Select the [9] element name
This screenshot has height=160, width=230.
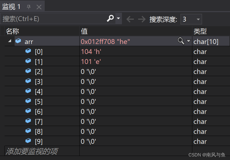pyautogui.click(x=39, y=142)
